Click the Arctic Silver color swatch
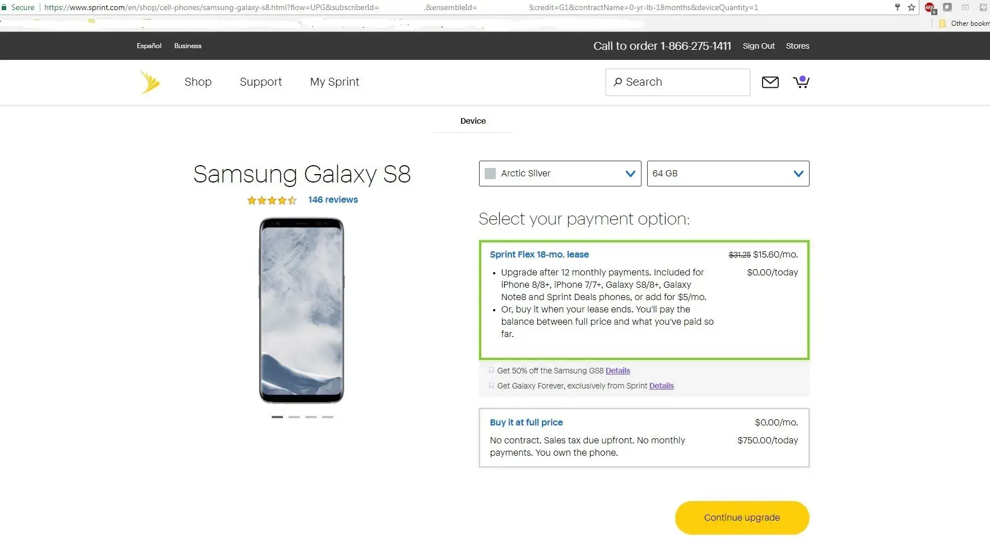Viewport: 990px width, 552px height. (490, 174)
